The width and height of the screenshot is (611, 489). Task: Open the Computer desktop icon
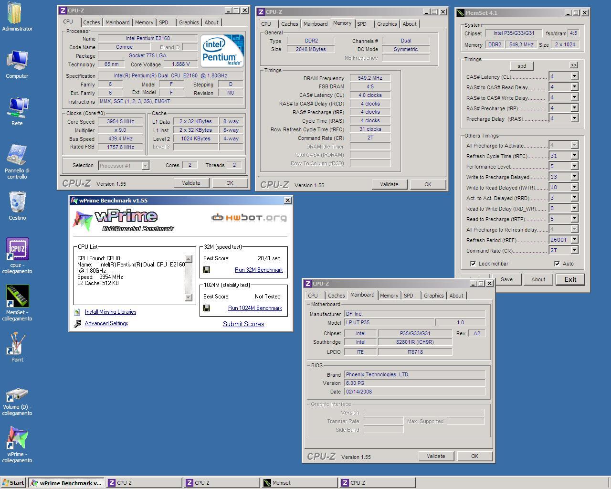[x=17, y=61]
